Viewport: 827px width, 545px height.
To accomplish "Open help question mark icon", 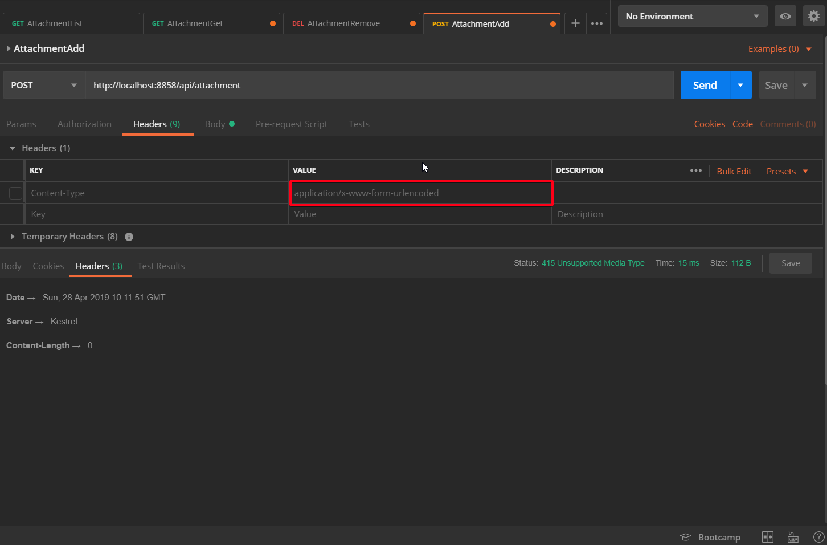I will pyautogui.click(x=819, y=537).
